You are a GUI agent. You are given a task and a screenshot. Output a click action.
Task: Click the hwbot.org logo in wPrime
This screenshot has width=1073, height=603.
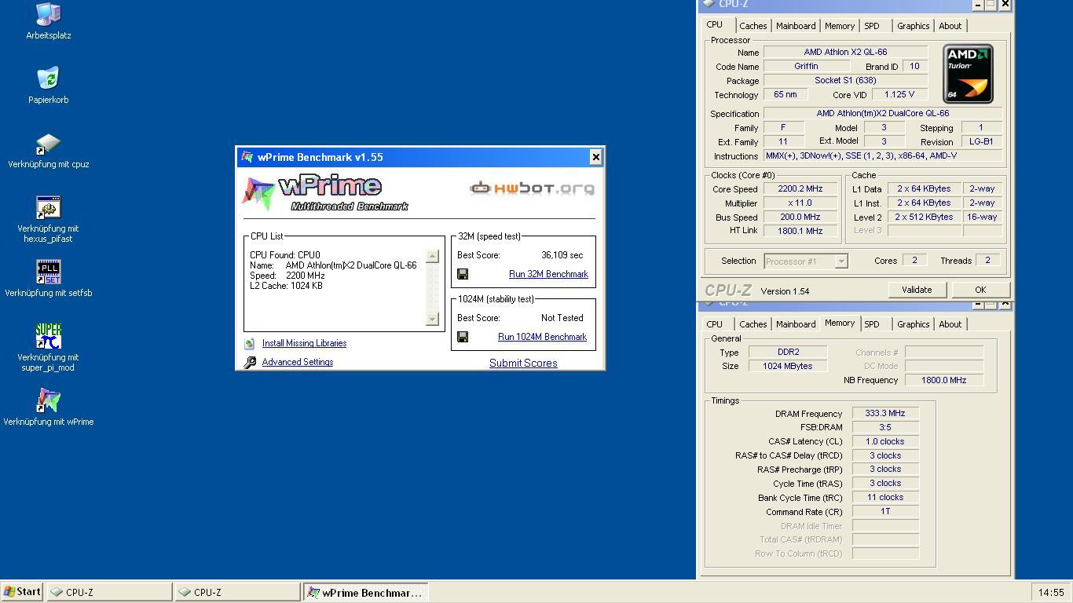click(x=532, y=188)
